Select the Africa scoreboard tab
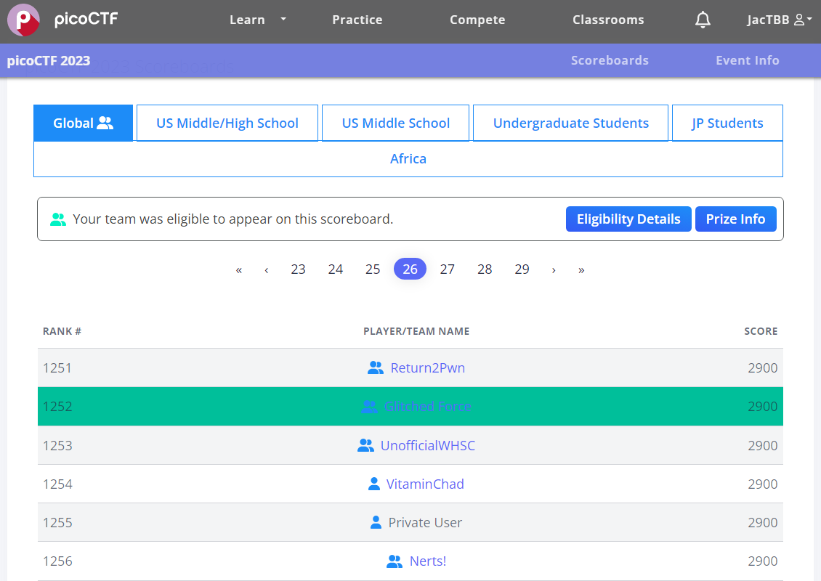This screenshot has width=821, height=581. [x=408, y=159]
